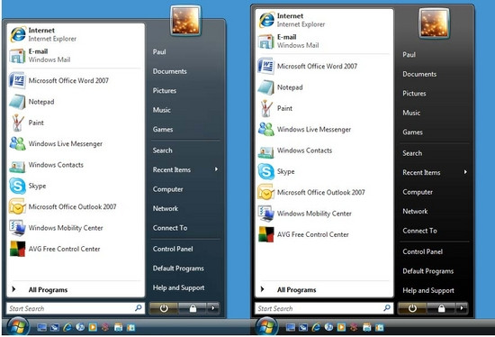Image resolution: width=495 pixels, height=337 pixels.
Task: Open Notepad from the black Start menu
Action: [x=324, y=87]
